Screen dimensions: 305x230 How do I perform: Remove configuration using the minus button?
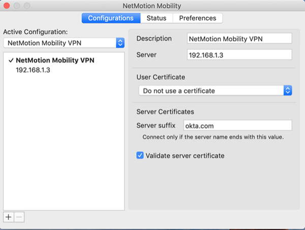coord(19,217)
